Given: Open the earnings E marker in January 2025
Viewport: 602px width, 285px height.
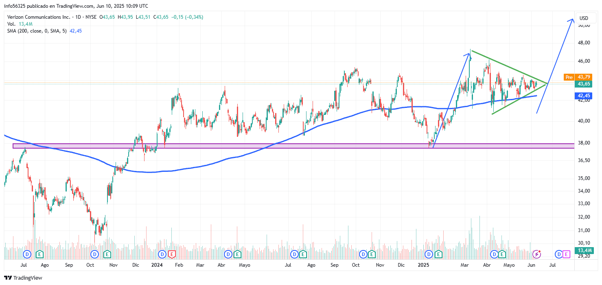Looking at the screenshot, I should click(x=438, y=254).
